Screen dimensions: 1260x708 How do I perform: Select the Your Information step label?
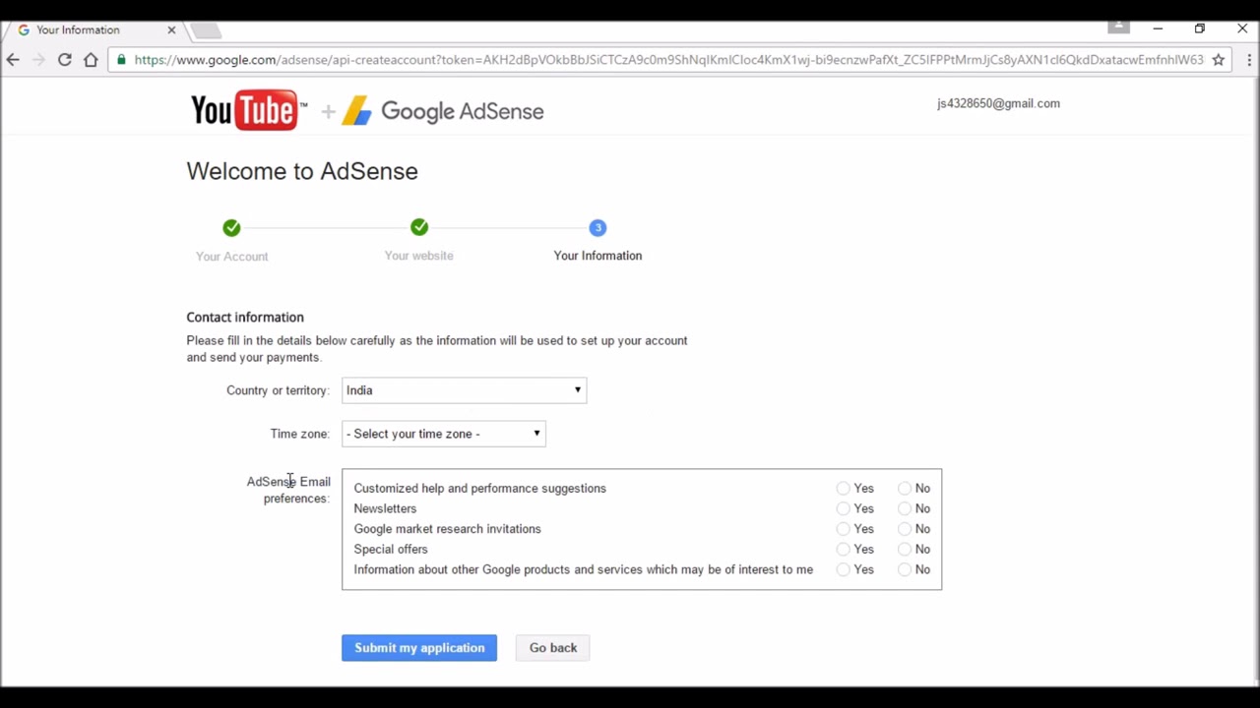pos(598,256)
